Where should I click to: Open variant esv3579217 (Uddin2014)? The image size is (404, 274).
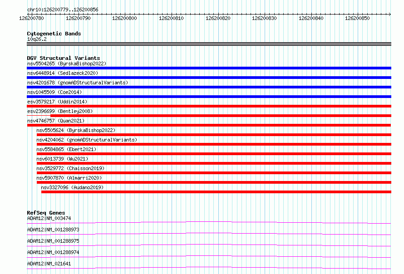(57, 102)
